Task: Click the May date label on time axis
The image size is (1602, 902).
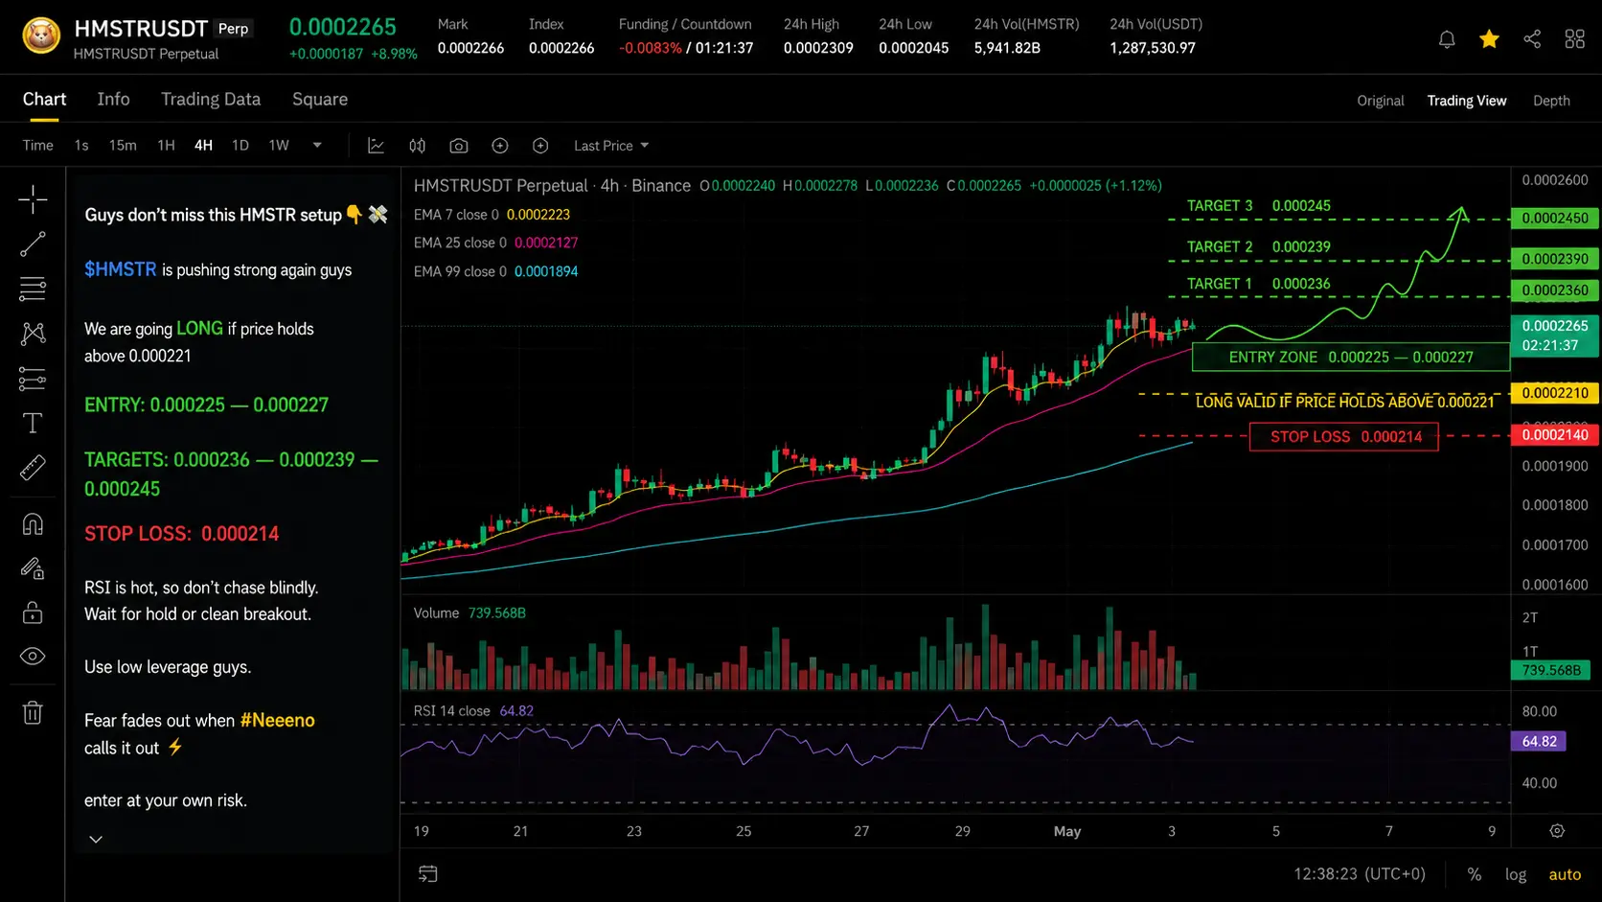Action: pyautogui.click(x=1066, y=831)
